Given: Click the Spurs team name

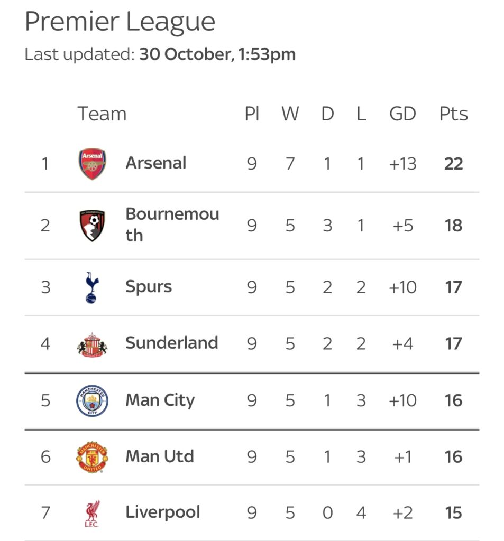Looking at the screenshot, I should [x=149, y=287].
